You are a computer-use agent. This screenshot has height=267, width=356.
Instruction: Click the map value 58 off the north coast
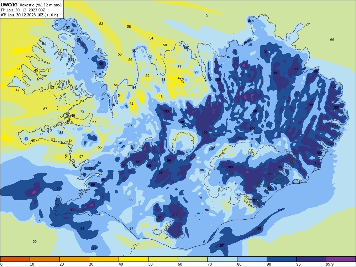[x=129, y=27]
